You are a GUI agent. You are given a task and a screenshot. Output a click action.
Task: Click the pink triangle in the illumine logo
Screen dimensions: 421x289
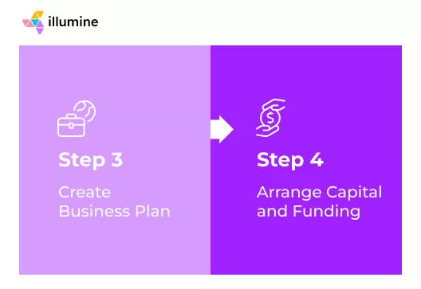pyautogui.click(x=27, y=23)
